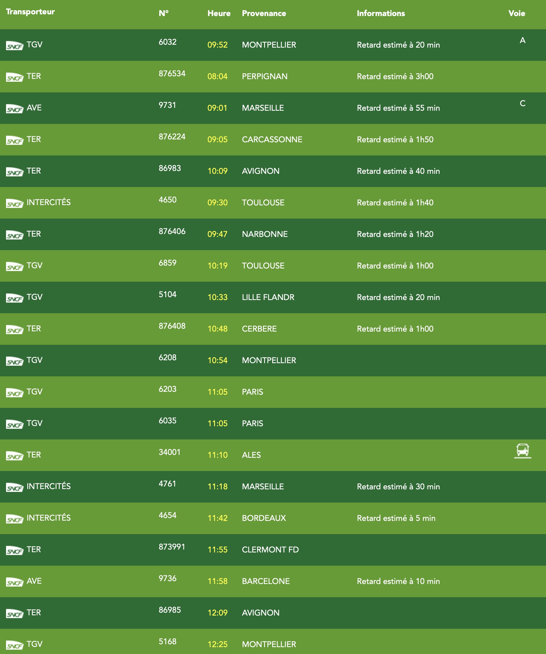The width and height of the screenshot is (546, 654).
Task: Select train number 876408
Action: pyautogui.click(x=172, y=326)
